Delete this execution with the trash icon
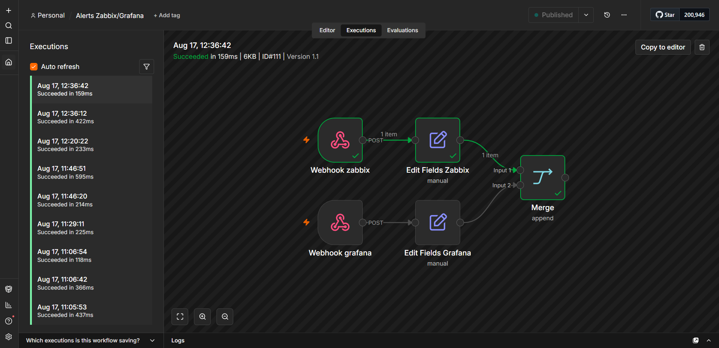Screen dimensions: 719x348 coord(702,47)
